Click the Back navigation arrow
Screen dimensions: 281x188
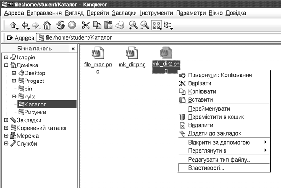point(25,25)
